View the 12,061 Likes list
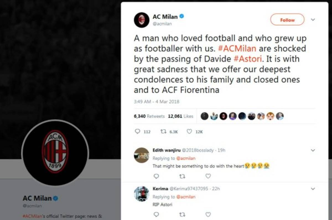The image size is (332, 220). pos(180,116)
